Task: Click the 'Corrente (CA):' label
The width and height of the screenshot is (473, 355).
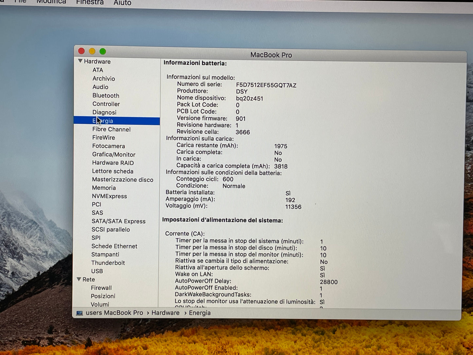Action: [x=185, y=234]
